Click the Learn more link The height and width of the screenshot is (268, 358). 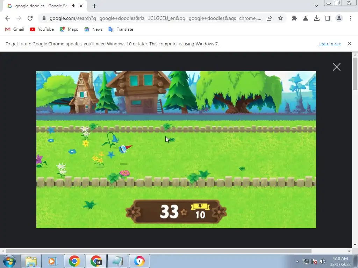point(330,44)
